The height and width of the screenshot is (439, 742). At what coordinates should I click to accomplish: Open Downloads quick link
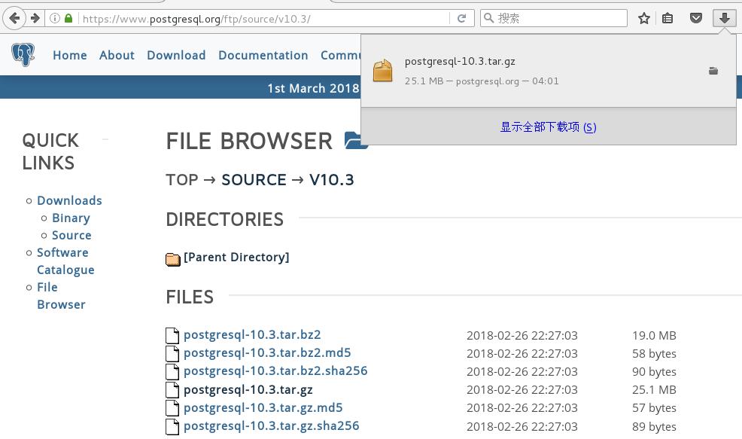pos(69,201)
